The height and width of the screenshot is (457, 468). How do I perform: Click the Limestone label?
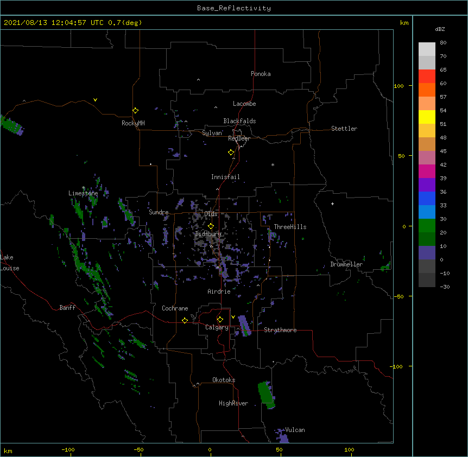point(83,193)
